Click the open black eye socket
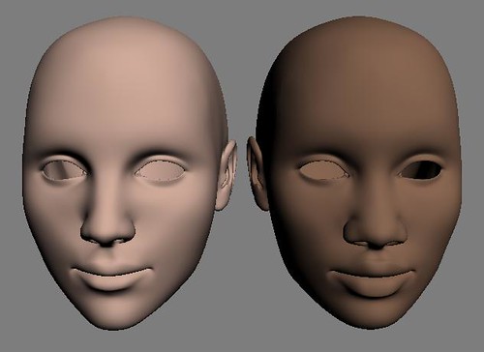Image resolution: width=484 pixels, height=352 pixels. click(421, 170)
